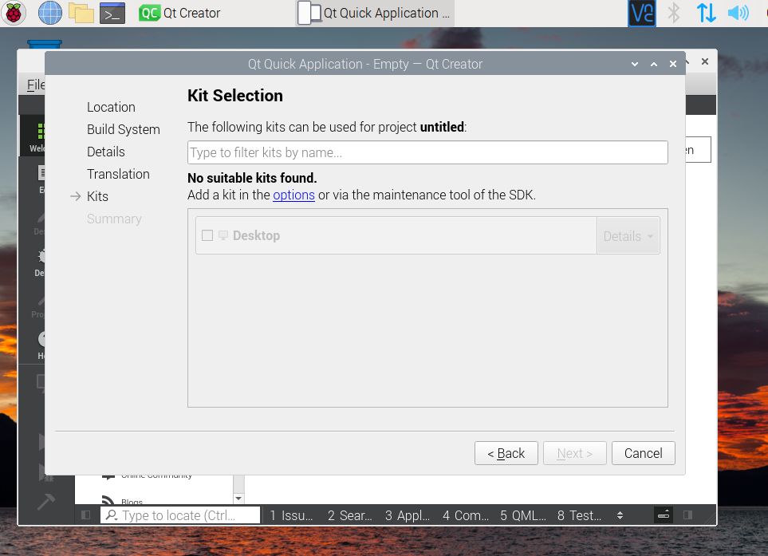Screen dimensions: 768x556
Task: Click the kit filter text field
Action: tap(427, 152)
